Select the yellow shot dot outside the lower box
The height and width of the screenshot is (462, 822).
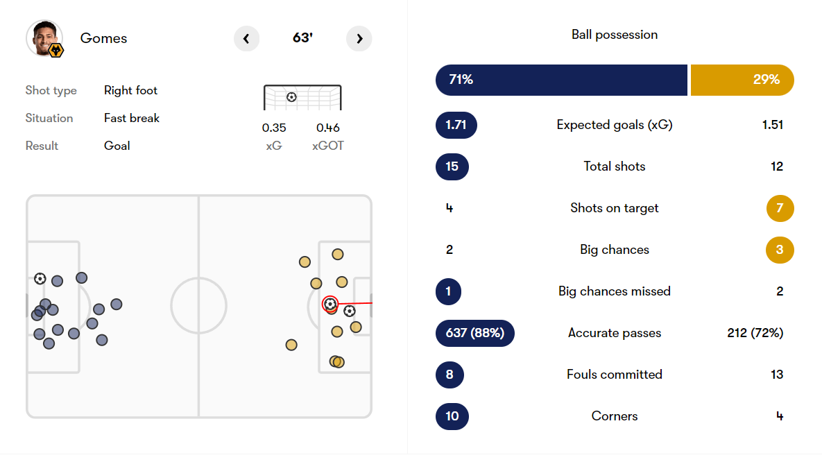[291, 345]
